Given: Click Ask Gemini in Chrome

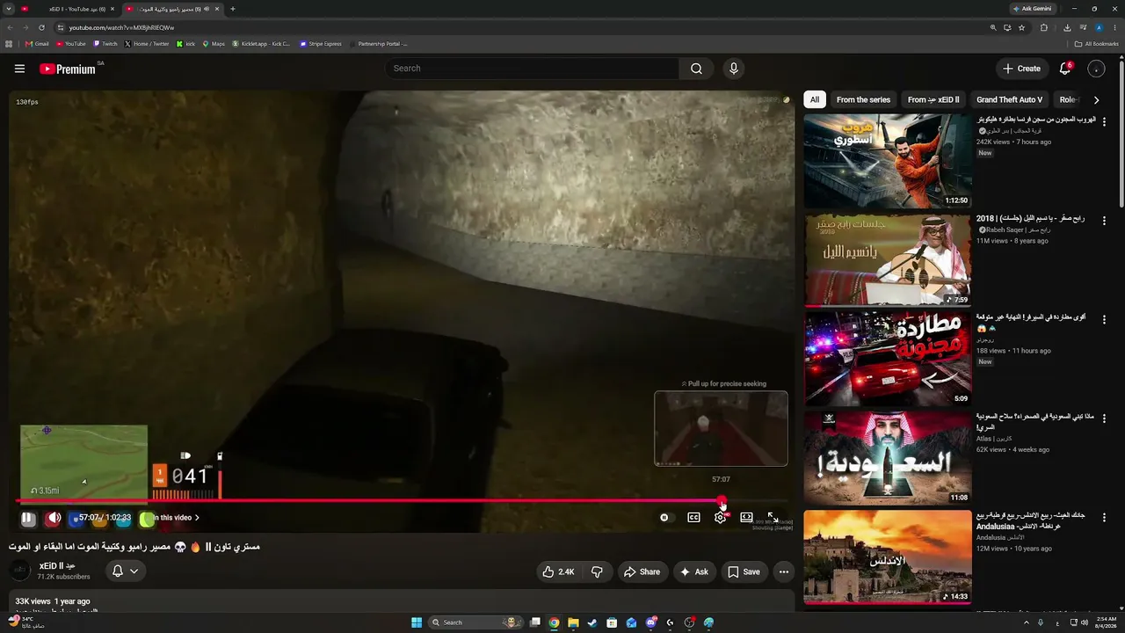Looking at the screenshot, I should (x=1032, y=9).
